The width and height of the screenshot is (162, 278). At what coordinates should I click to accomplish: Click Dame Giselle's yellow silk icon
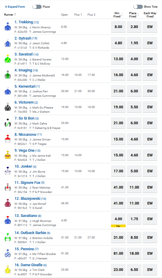click(x=8, y=269)
